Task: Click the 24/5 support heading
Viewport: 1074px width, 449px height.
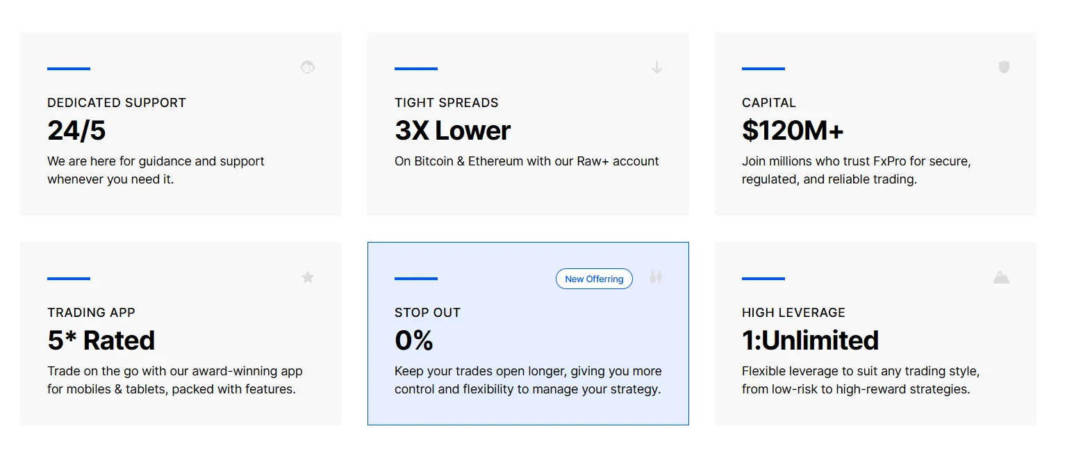Action: [x=76, y=131]
